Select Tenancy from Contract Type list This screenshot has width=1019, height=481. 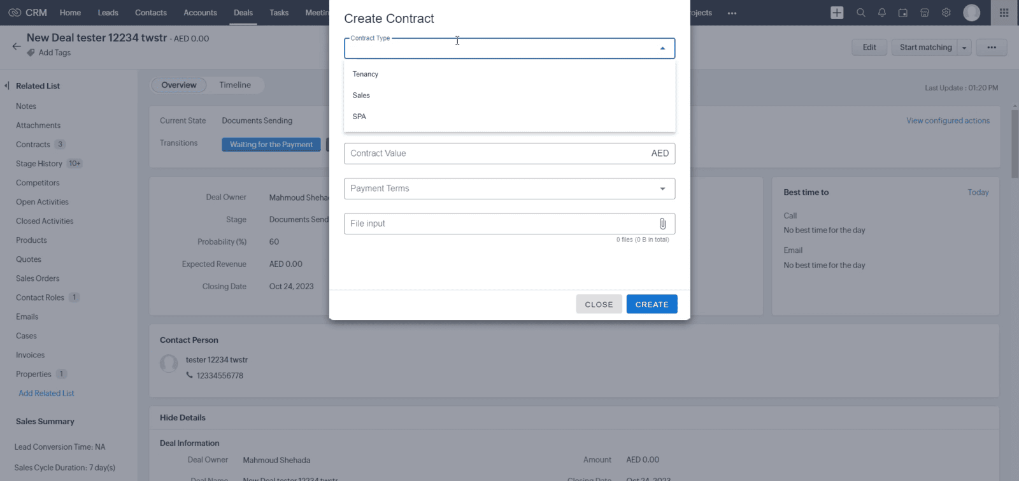[x=366, y=75]
